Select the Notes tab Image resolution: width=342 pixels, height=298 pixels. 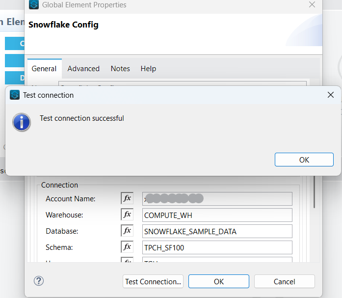pos(120,69)
